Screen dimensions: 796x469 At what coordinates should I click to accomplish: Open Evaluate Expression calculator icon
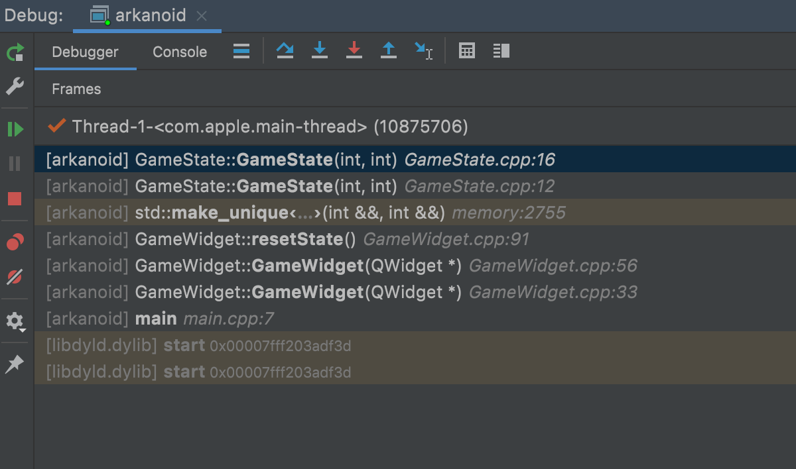coord(467,51)
